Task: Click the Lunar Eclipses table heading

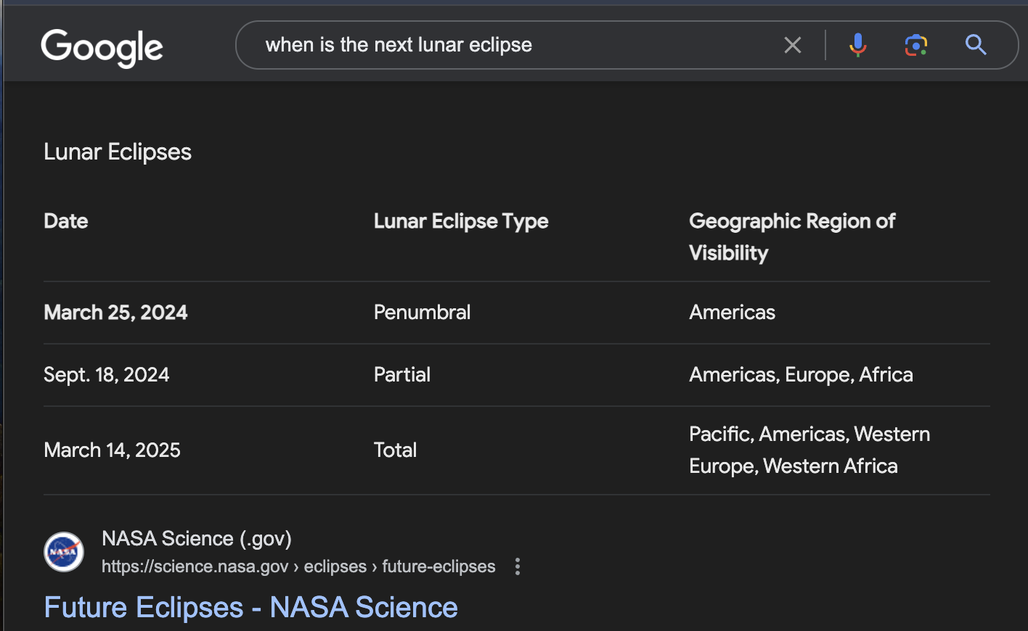Action: pos(117,152)
